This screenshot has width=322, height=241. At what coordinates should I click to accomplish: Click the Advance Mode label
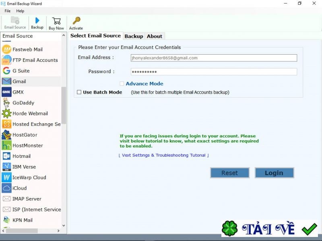pos(144,84)
